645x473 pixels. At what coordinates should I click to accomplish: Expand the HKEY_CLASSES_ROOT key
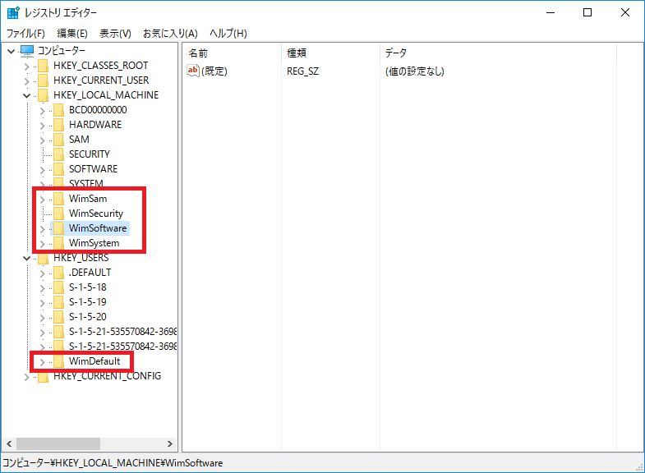point(27,67)
